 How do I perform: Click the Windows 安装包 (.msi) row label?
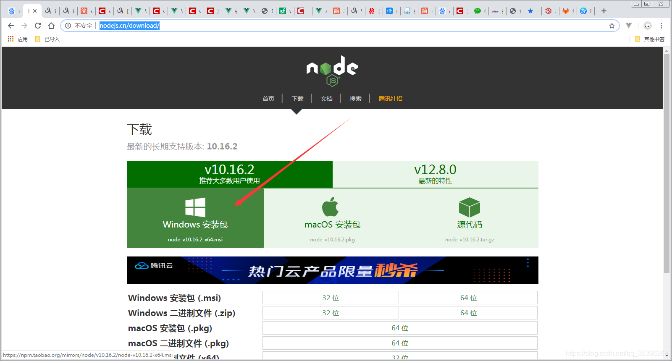point(174,298)
